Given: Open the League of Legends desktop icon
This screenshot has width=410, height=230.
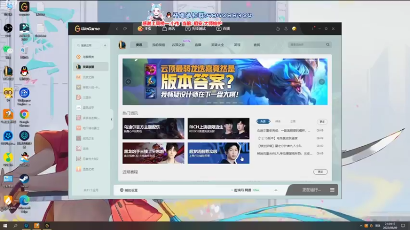Looking at the screenshot, I should point(8,73).
